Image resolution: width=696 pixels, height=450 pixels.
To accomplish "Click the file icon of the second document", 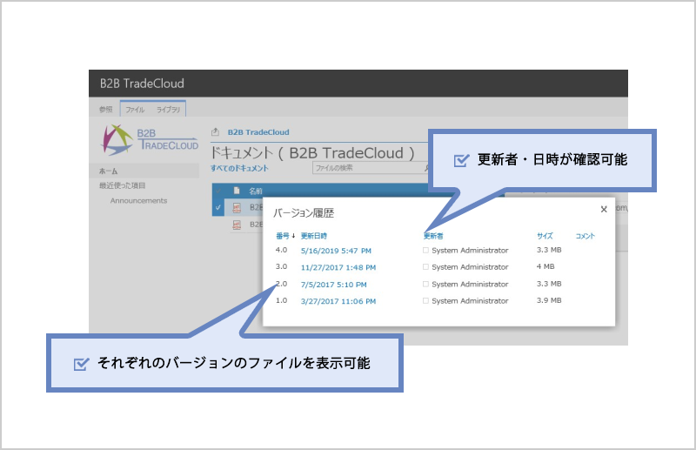I will [236, 225].
